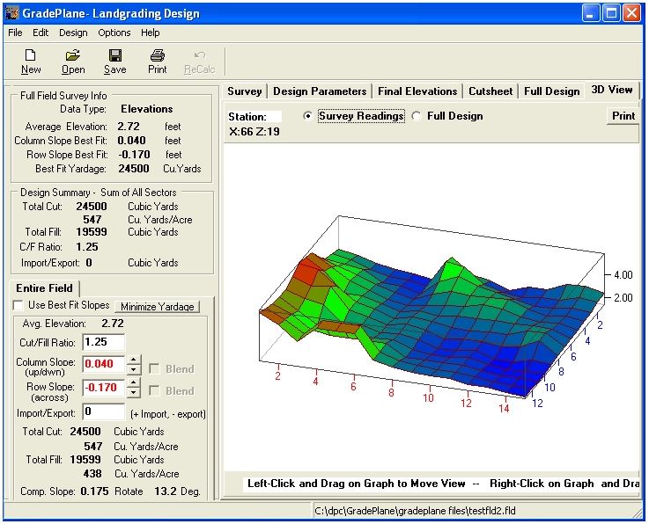Screen dimensions: 649x524
Task: Click the Import/Export value field
Action: (x=103, y=411)
